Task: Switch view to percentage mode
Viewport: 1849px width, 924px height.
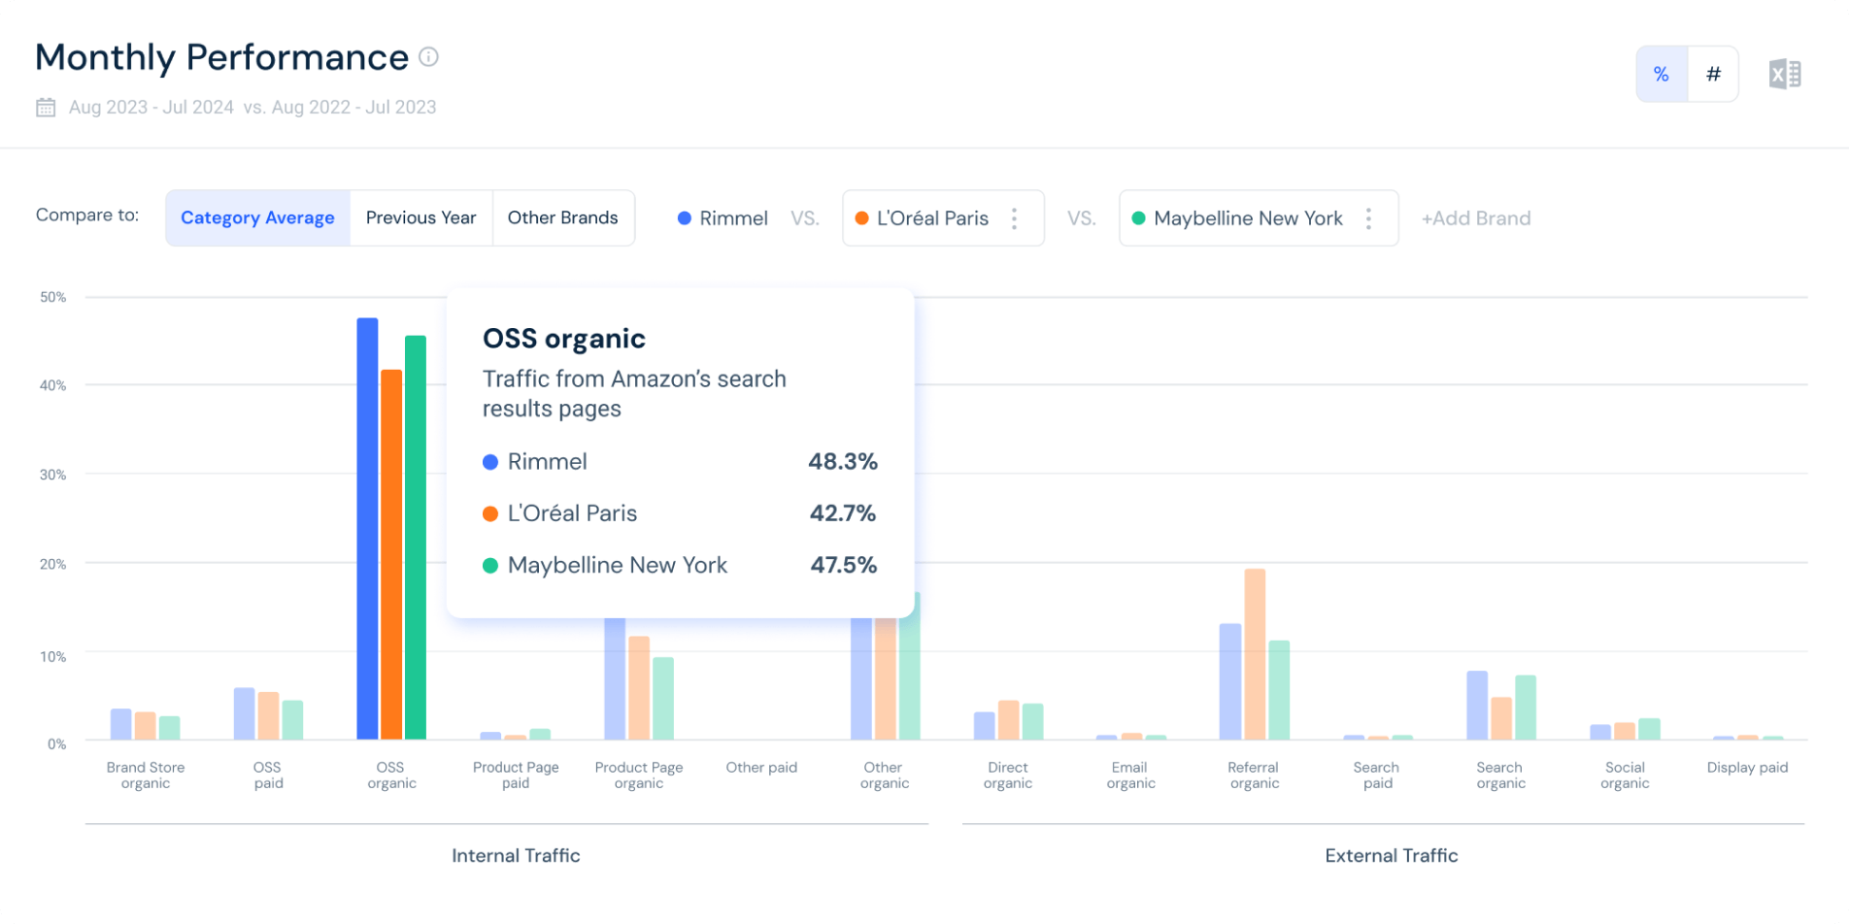Action: tap(1662, 74)
